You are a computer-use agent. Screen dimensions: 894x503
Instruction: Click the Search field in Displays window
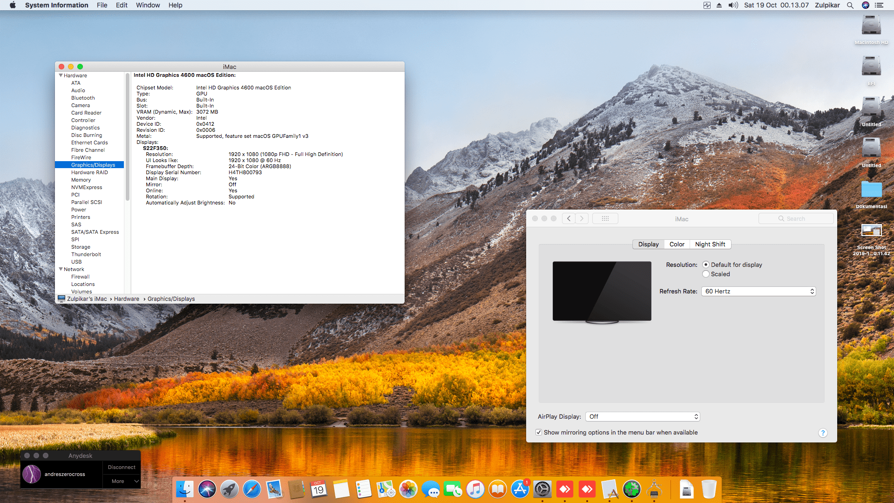(796, 218)
